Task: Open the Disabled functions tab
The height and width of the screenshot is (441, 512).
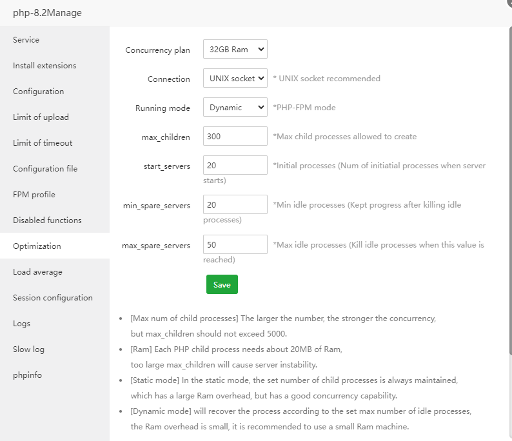Action: [x=47, y=220]
